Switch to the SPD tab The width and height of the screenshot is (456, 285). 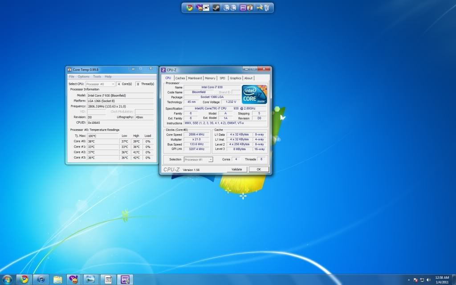[x=223, y=78]
